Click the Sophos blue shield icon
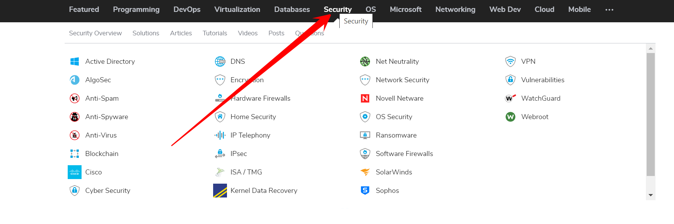 pyautogui.click(x=365, y=191)
